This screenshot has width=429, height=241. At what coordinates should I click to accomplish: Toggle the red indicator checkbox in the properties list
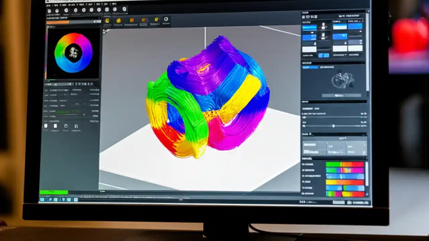pos(84,114)
